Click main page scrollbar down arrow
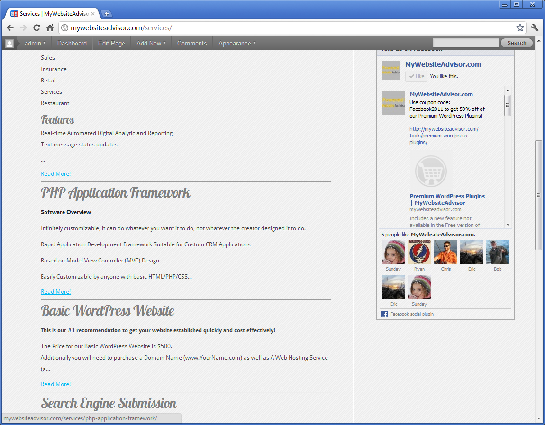The height and width of the screenshot is (425, 545). pos(538,418)
